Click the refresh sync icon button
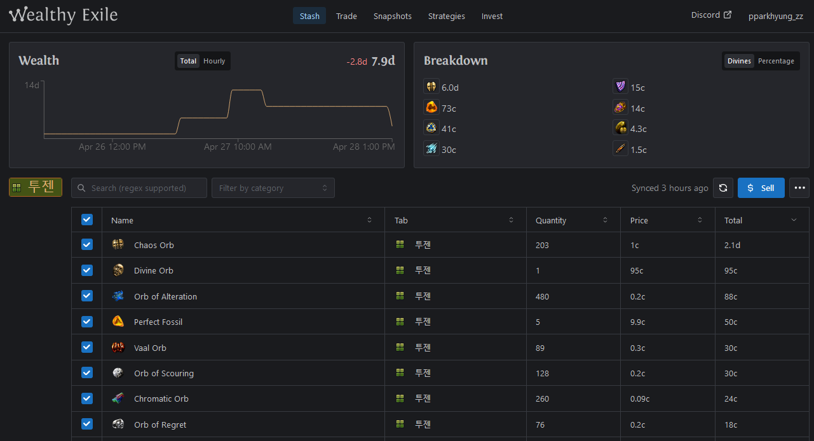Image resolution: width=814 pixels, height=441 pixels. (722, 188)
